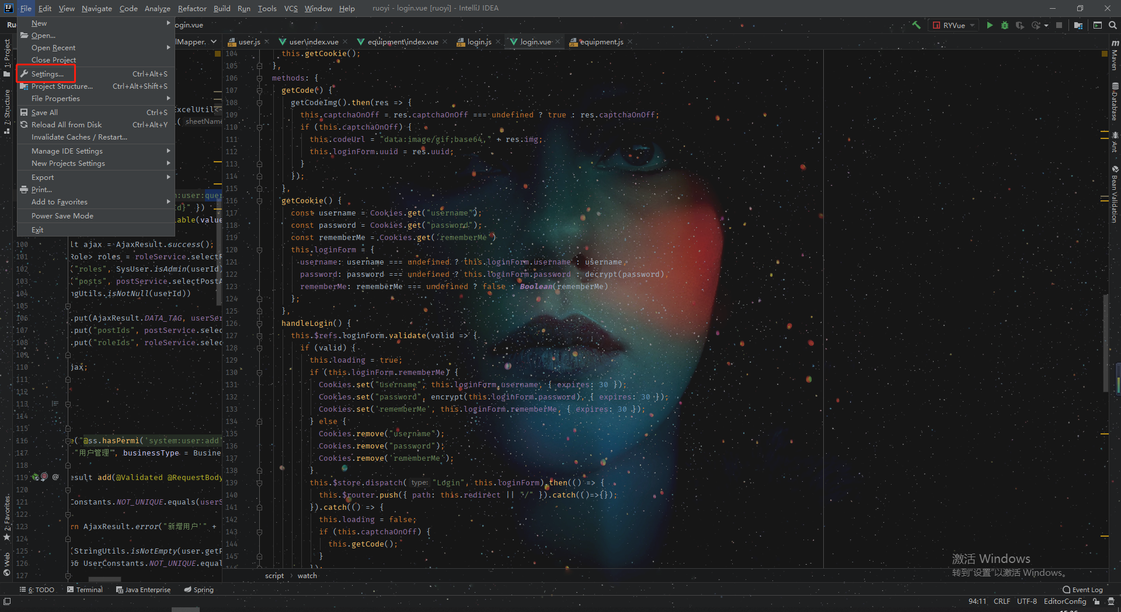This screenshot has width=1121, height=612.
Task: Expand the profiler run options arrow
Action: [1046, 25]
